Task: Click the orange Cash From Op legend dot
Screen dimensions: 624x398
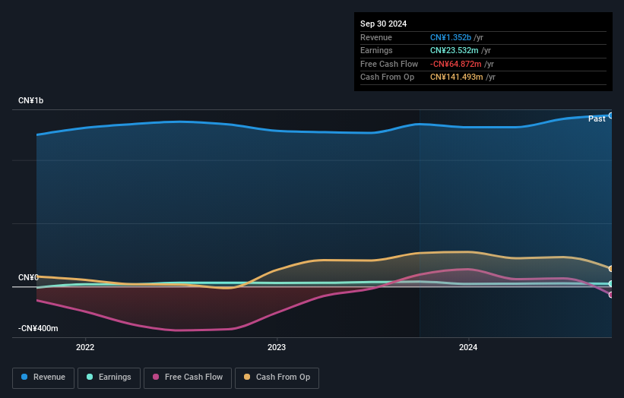Action: click(247, 377)
